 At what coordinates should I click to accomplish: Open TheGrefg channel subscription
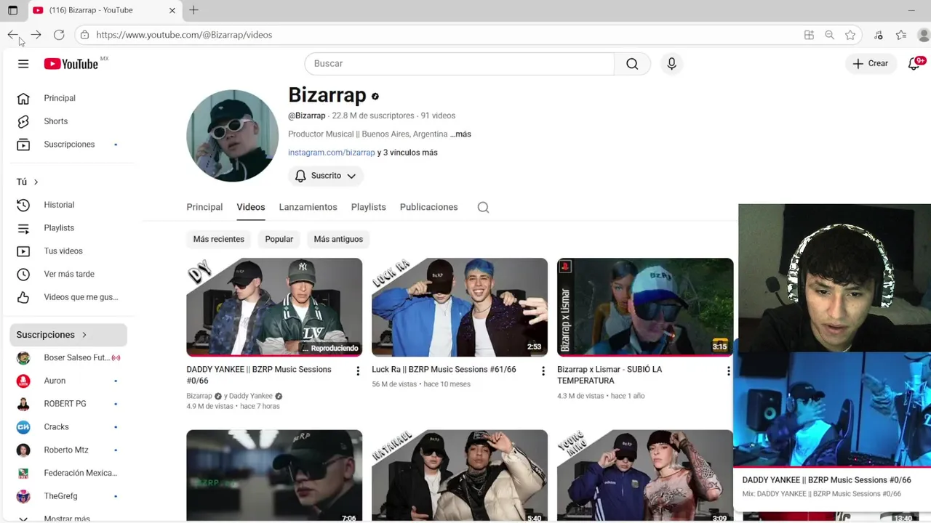67,496
